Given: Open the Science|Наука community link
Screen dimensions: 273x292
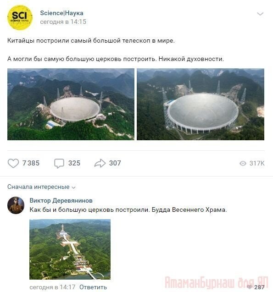Looking at the screenshot, I should tap(61, 13).
